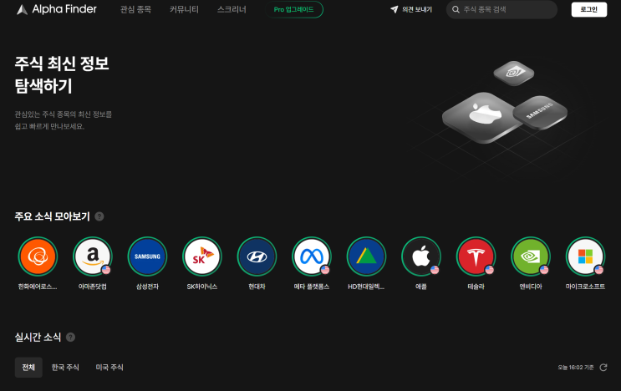This screenshot has width=621, height=391.
Task: Click the Pro 업그레이드 button
Action: click(x=294, y=9)
